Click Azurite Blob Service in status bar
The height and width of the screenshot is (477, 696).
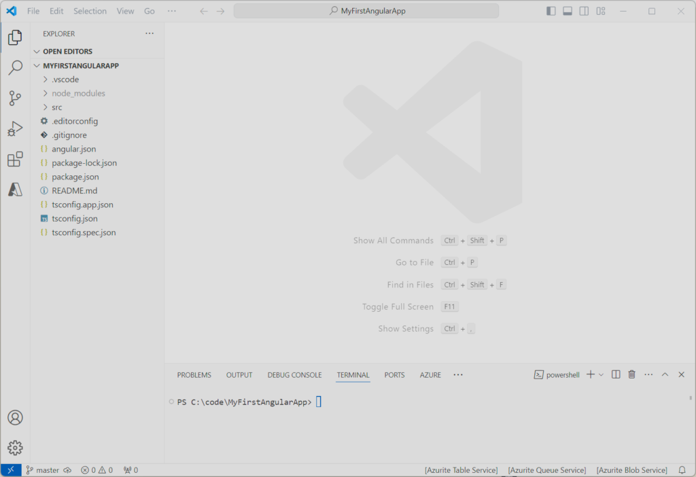[631, 470]
